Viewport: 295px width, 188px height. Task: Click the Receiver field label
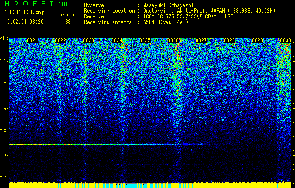pos(95,16)
